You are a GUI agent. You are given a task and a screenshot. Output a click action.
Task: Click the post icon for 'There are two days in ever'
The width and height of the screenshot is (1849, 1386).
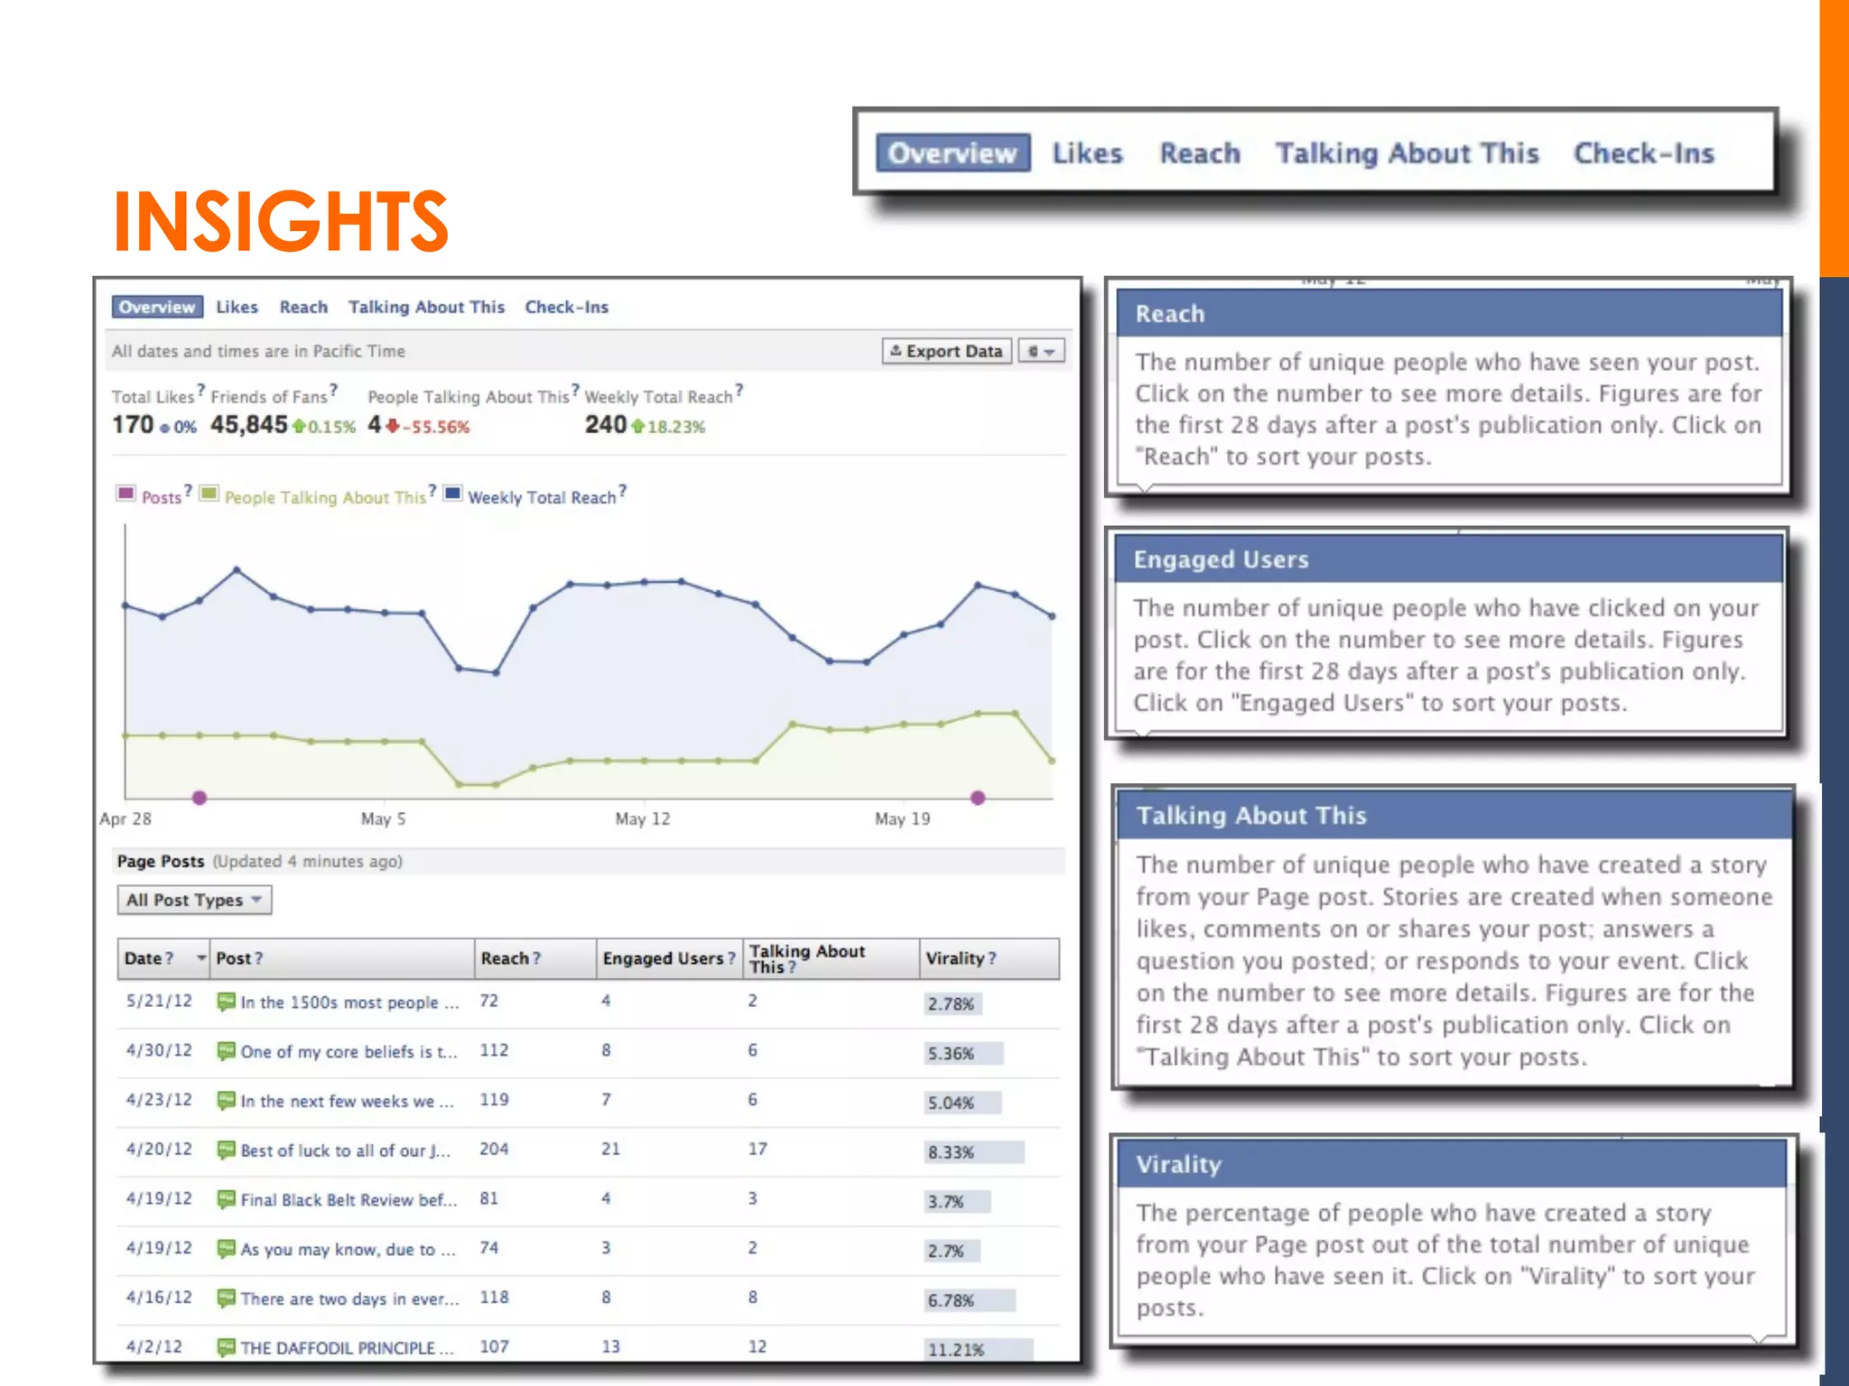pos(226,1298)
